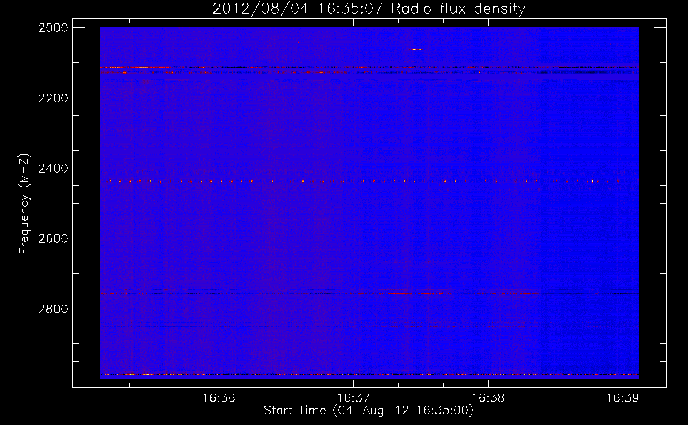This screenshot has height=425, width=688.
Task: Click the 2800 frequency tick label
Action: click(x=53, y=309)
